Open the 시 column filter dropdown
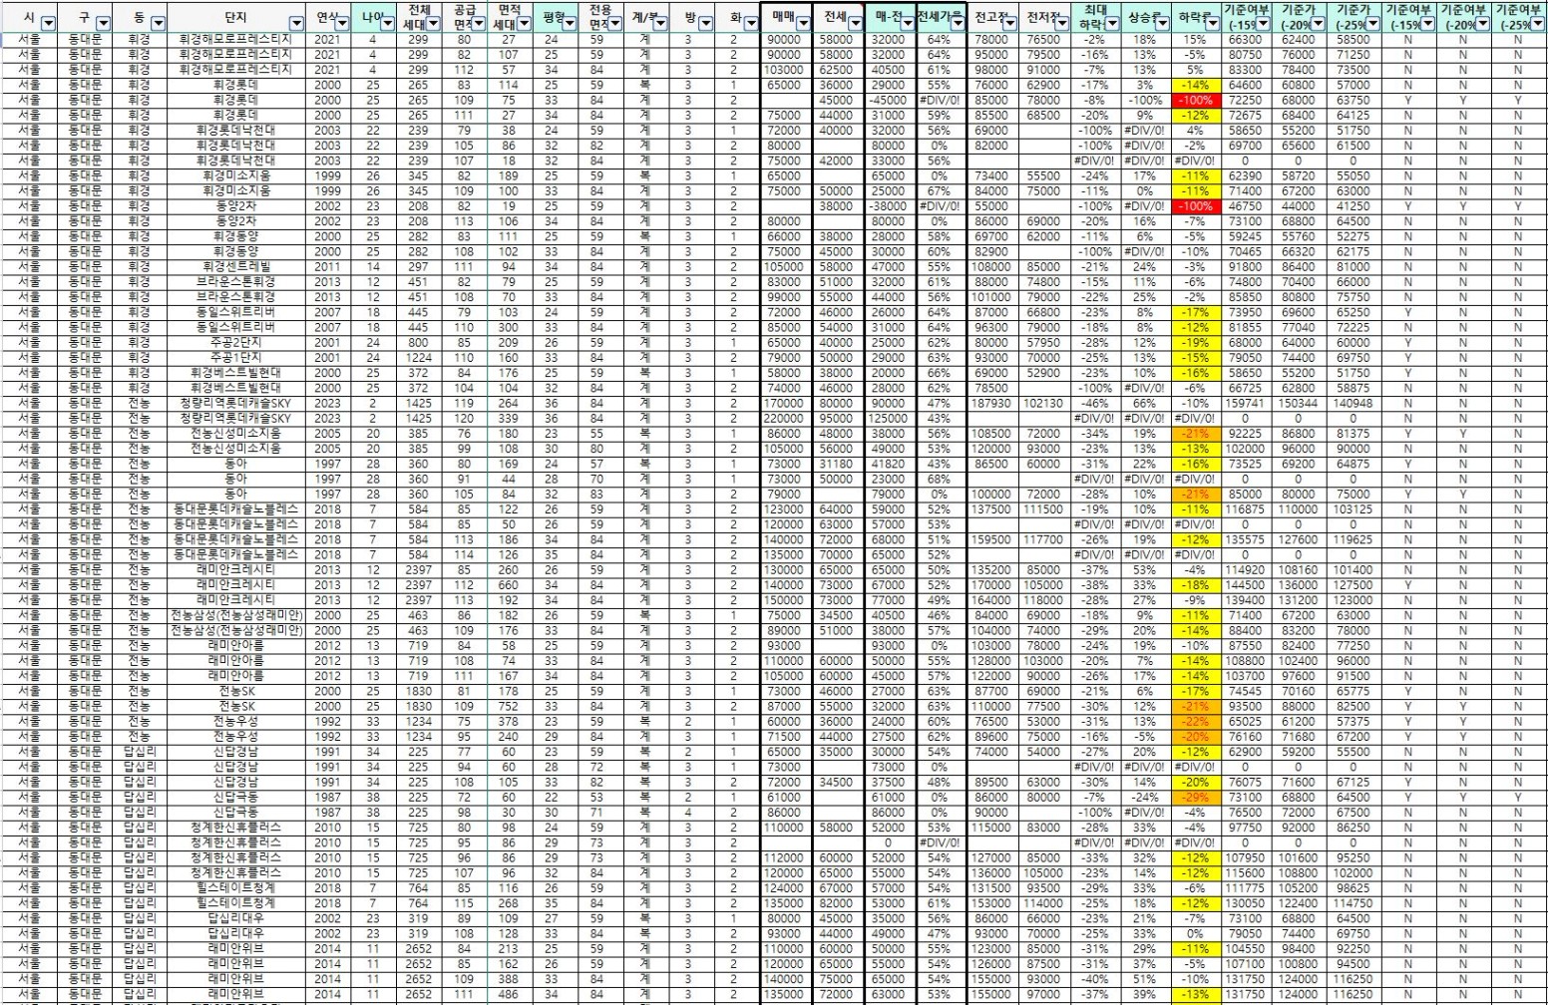 (x=49, y=22)
